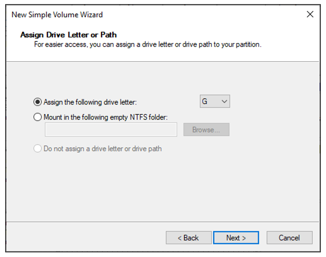Screen dimensions: 326x257
Task: Click the "Assign the following drive letter" label
Action: tap(90, 102)
